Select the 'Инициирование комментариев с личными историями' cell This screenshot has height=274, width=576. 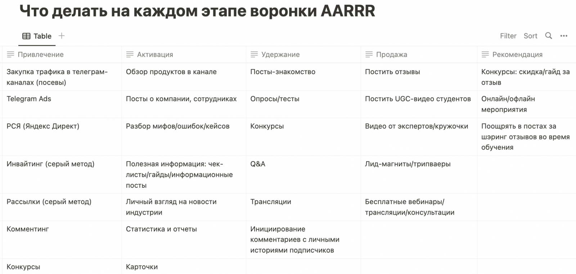tap(303, 239)
